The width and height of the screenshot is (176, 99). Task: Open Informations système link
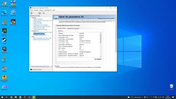click(x=37, y=70)
